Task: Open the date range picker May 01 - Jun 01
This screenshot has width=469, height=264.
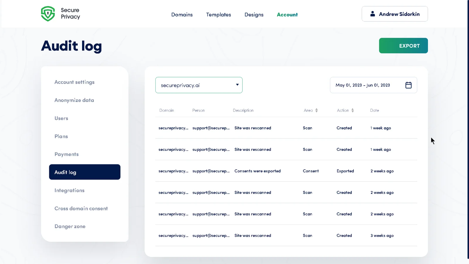Action: (x=363, y=85)
